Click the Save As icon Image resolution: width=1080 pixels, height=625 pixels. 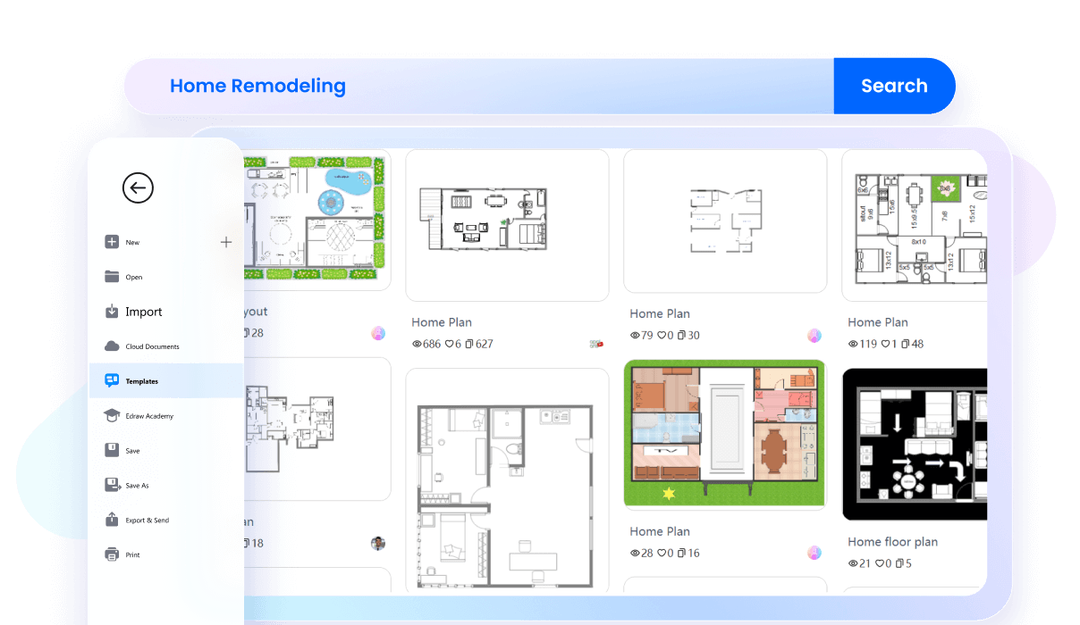(113, 485)
